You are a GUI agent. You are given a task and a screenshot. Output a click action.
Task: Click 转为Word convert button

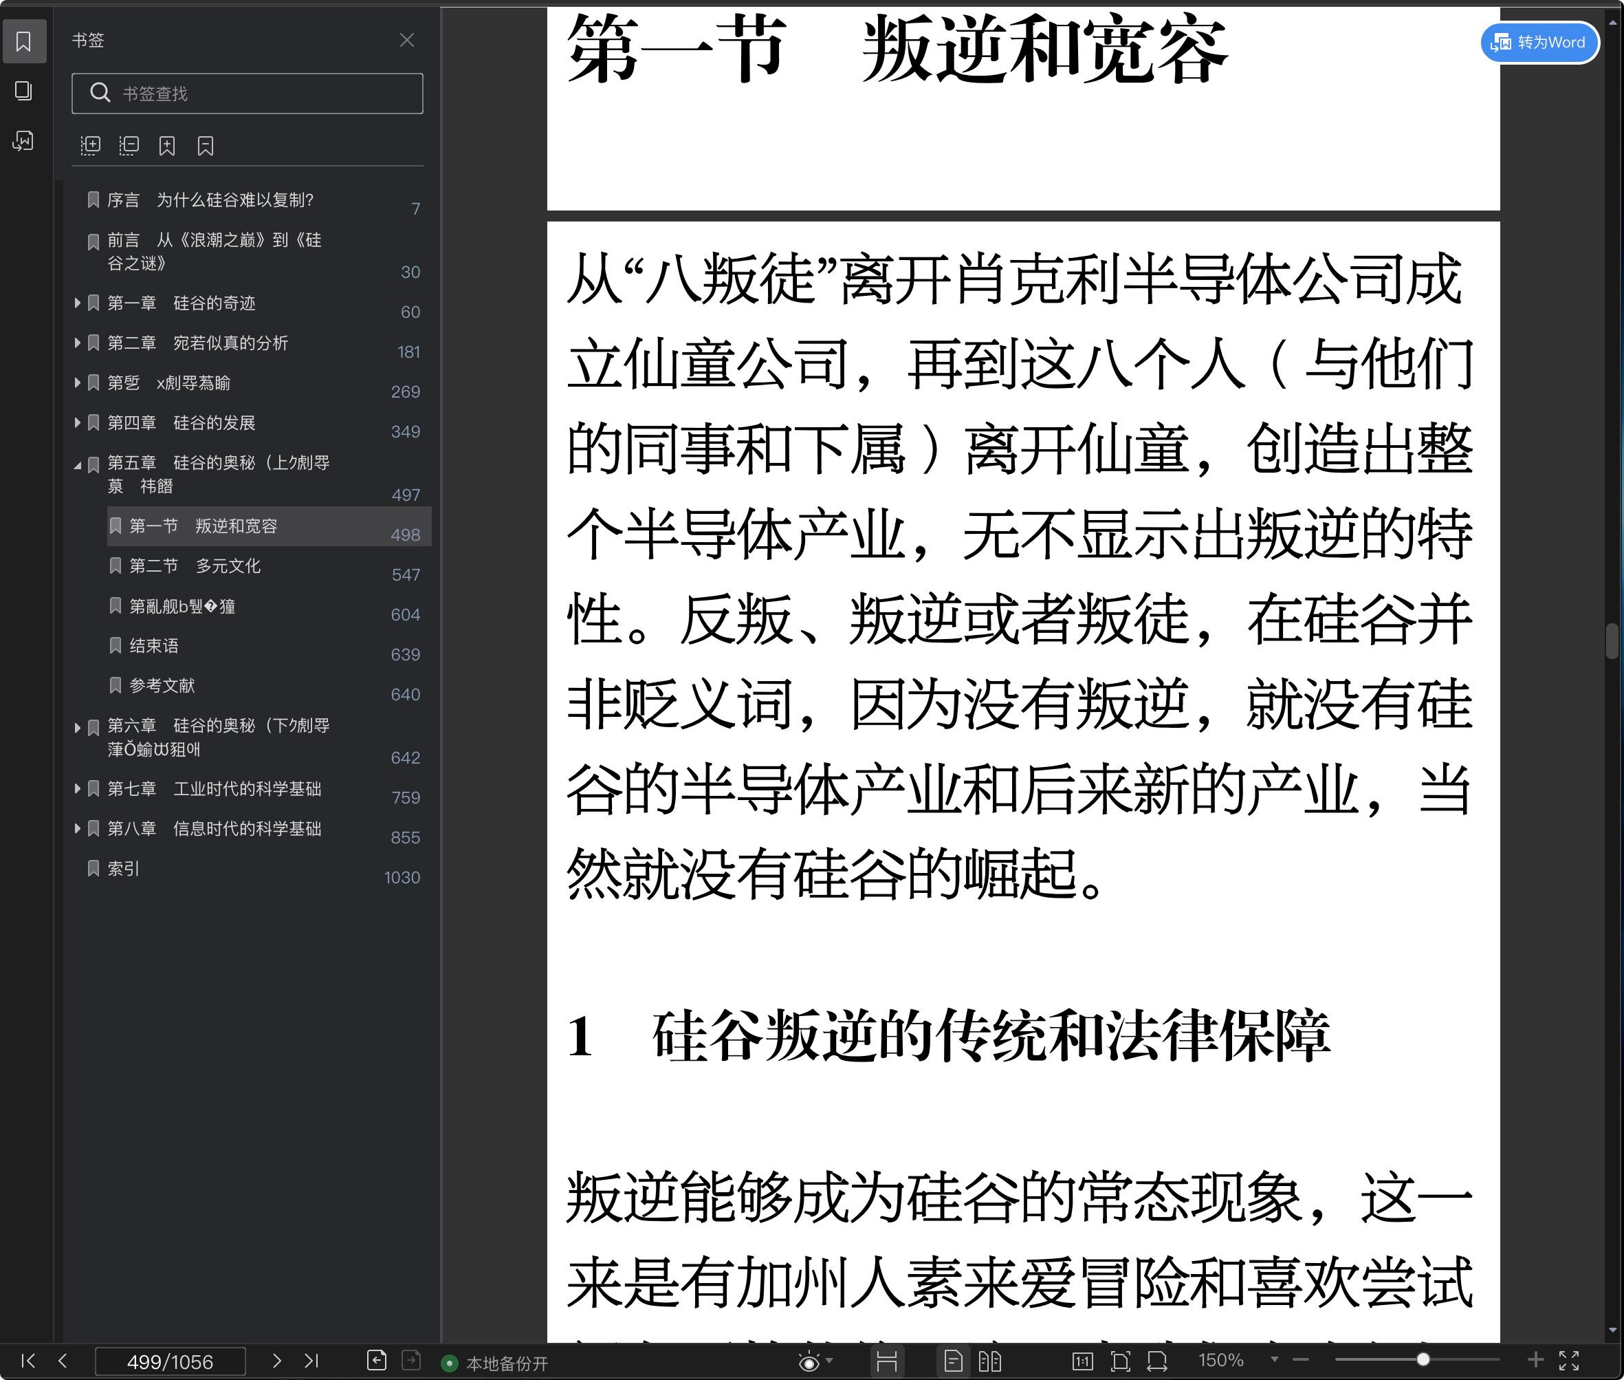1539,42
